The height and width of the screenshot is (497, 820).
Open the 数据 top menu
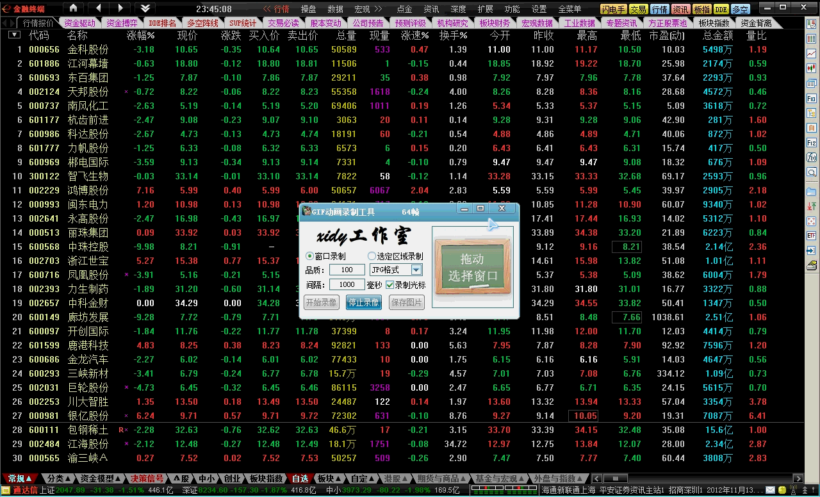click(x=335, y=9)
